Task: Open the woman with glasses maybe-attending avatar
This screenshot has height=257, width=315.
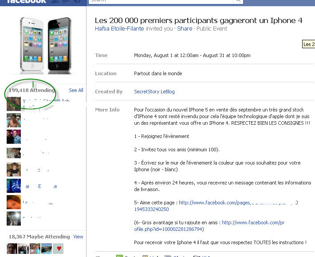Action: tap(12, 249)
